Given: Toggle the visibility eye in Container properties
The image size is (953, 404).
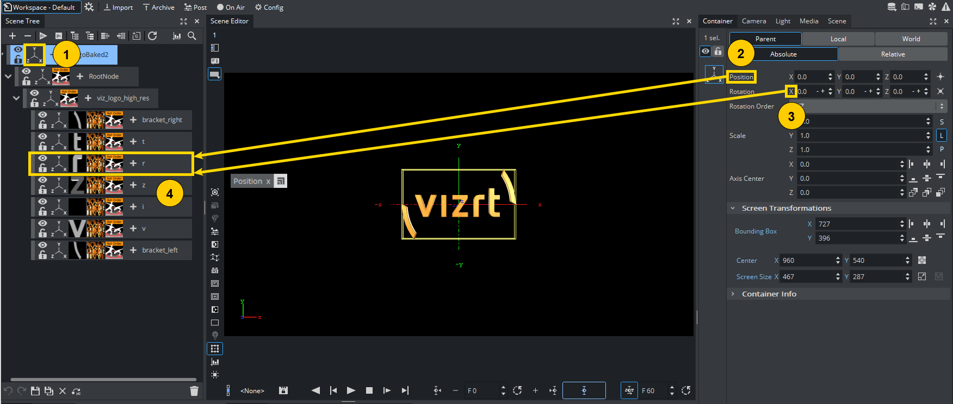Looking at the screenshot, I should pyautogui.click(x=706, y=51).
